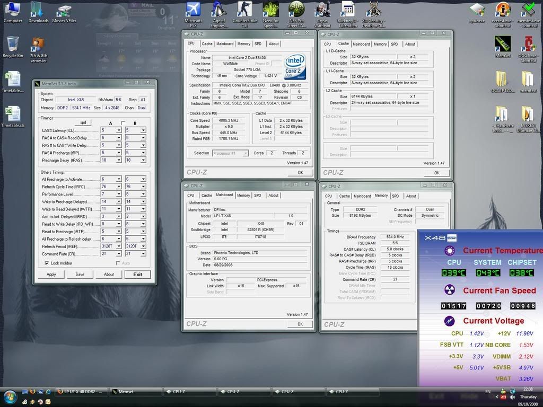The height and width of the screenshot is (407, 543).
Task: Open the Recycle Bin
Action: click(x=13, y=47)
